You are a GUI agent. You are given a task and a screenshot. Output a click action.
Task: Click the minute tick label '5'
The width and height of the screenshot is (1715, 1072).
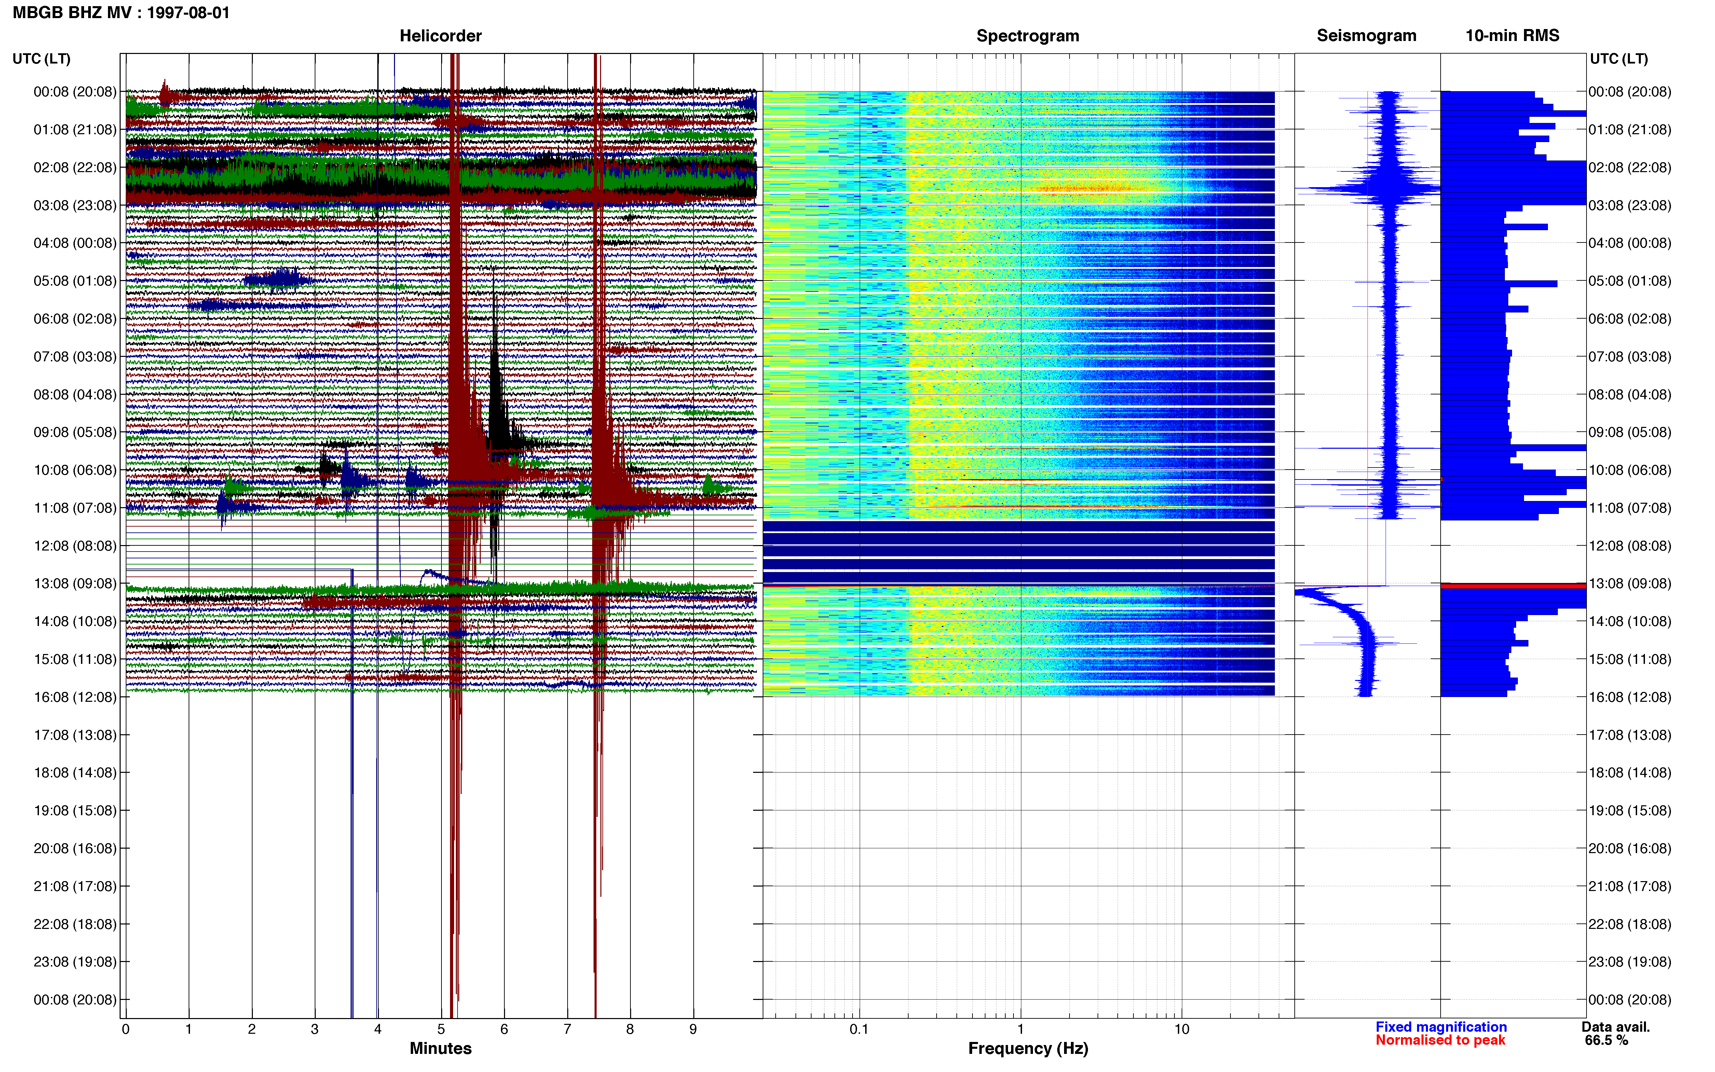click(440, 1029)
